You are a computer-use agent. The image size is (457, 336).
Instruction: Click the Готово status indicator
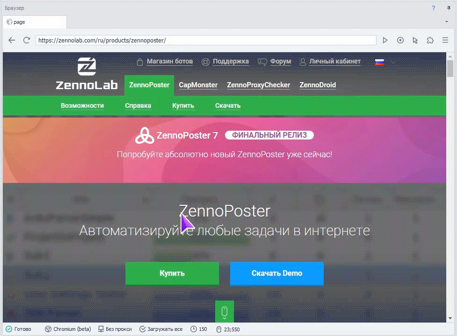[19, 329]
